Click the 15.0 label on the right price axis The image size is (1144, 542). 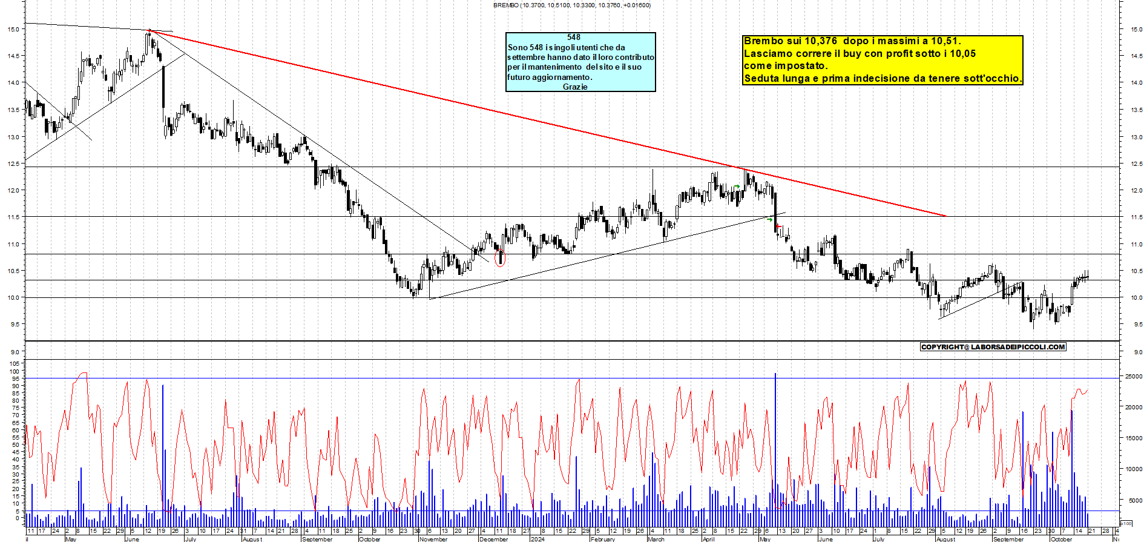1136,29
